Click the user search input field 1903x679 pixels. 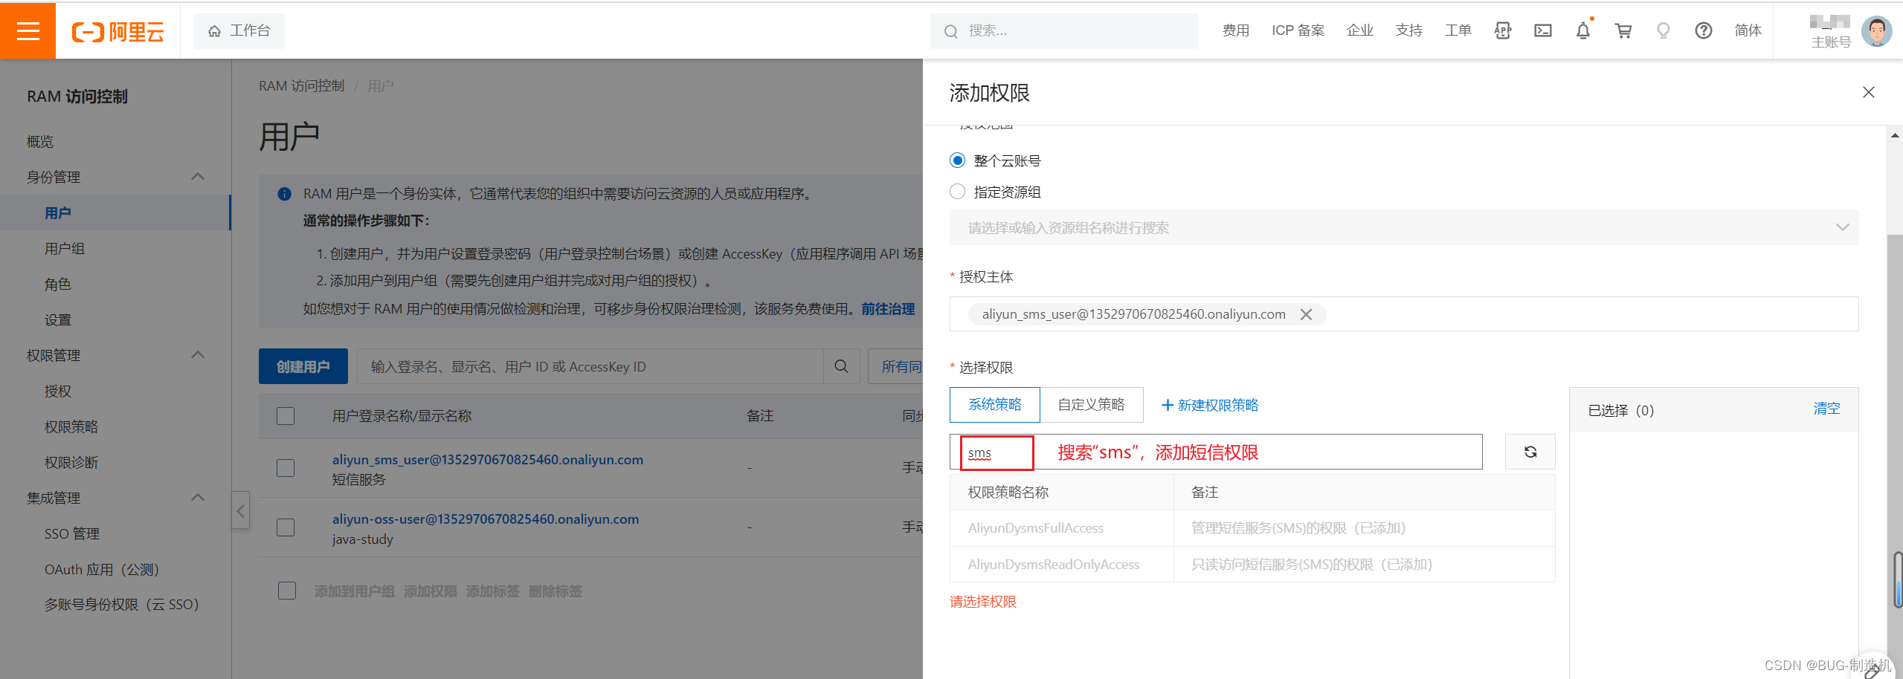tap(590, 366)
